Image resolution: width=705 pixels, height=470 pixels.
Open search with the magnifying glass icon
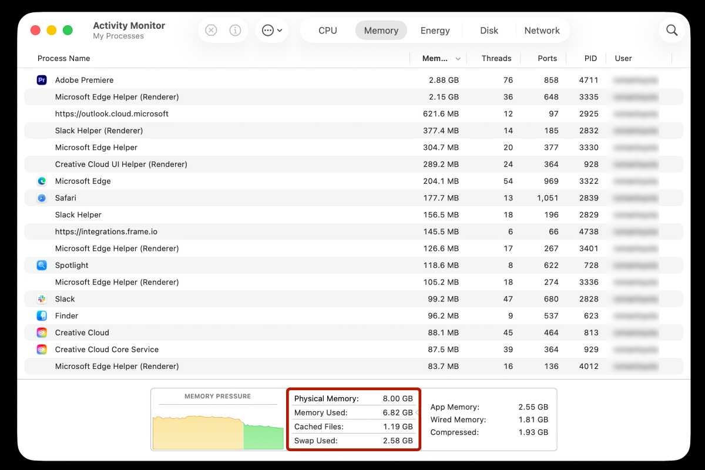click(672, 30)
